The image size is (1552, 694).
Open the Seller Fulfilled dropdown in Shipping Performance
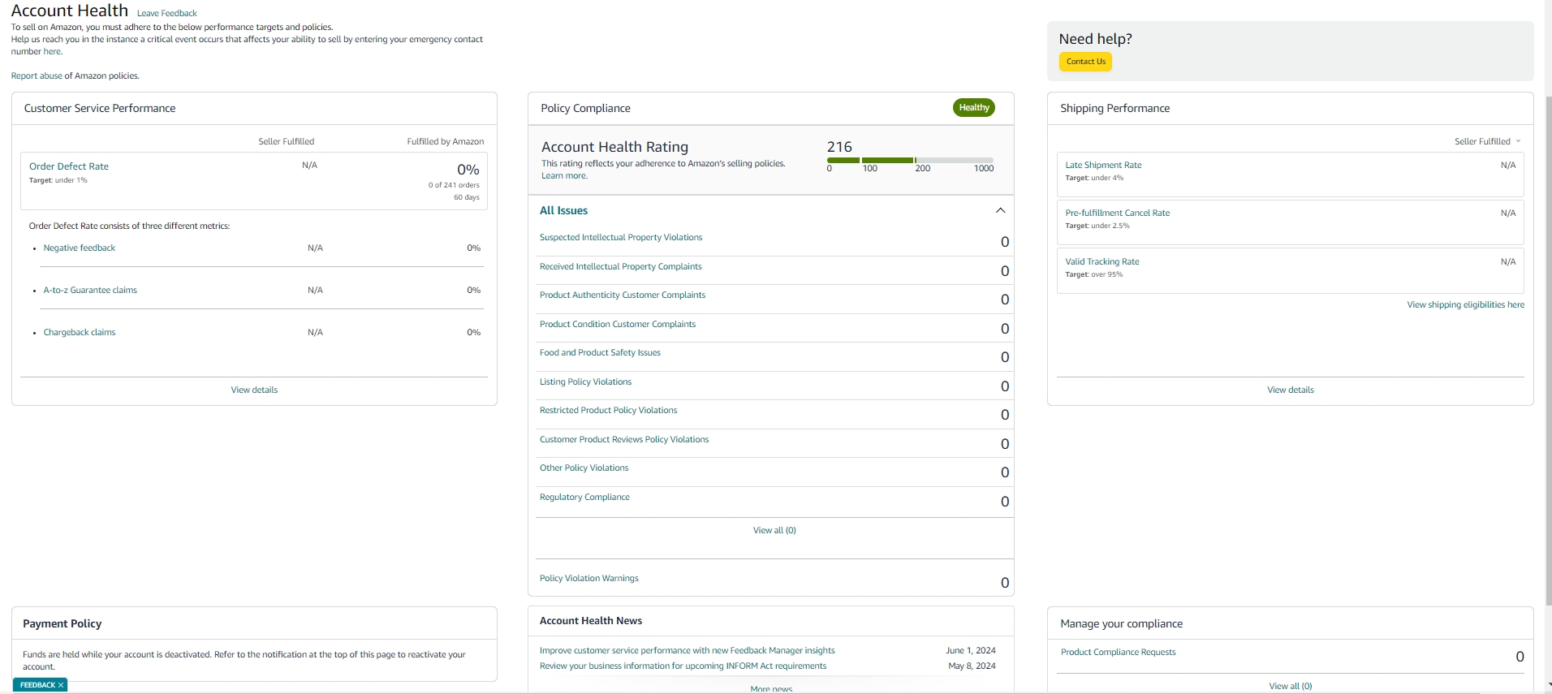tap(1487, 141)
